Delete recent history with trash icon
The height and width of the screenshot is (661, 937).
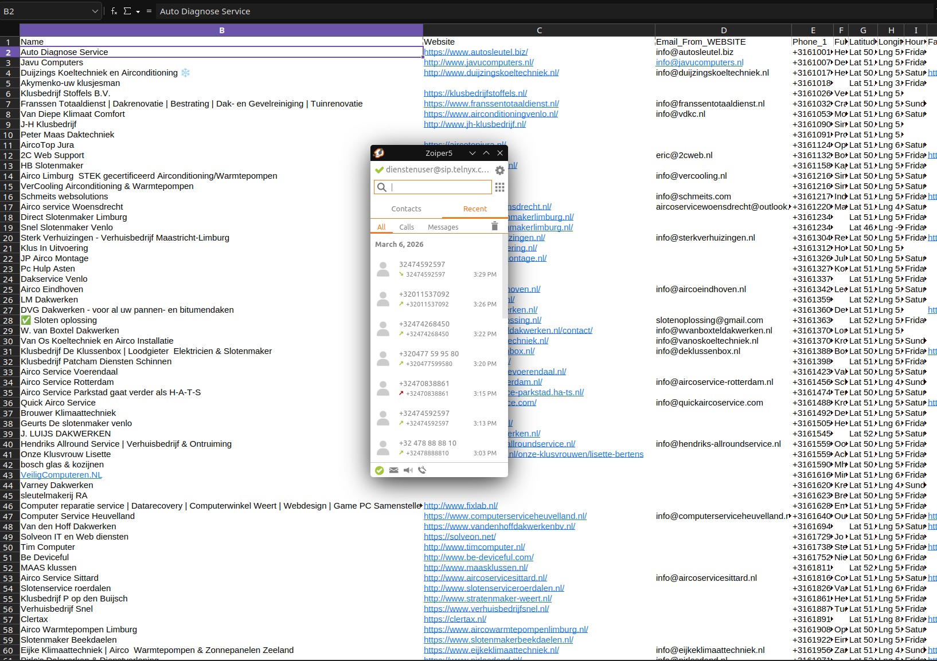(x=494, y=227)
